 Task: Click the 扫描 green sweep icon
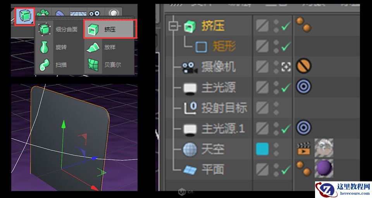[45, 65]
